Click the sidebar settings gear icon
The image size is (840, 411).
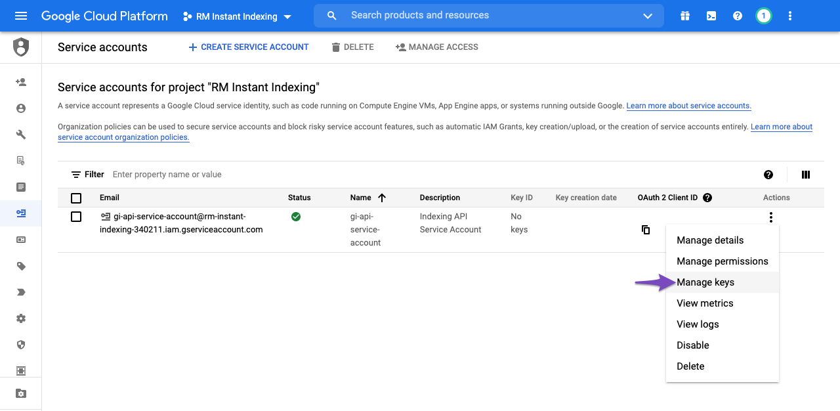click(21, 318)
